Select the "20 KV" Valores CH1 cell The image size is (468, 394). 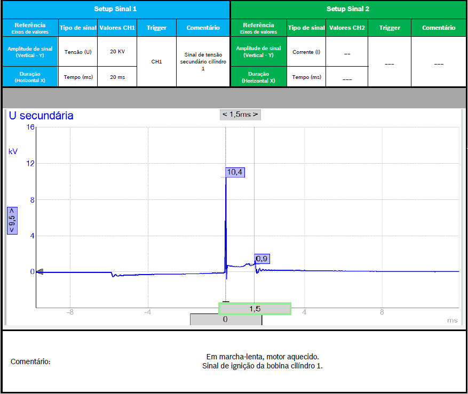tap(117, 52)
